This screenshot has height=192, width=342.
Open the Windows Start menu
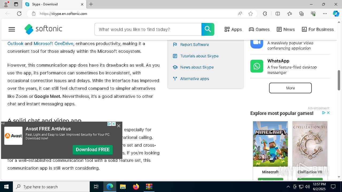click(x=6, y=187)
